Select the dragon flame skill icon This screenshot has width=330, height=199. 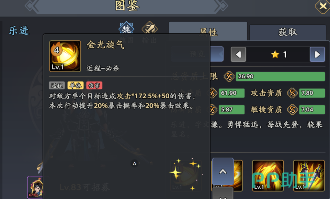[x=268, y=175]
